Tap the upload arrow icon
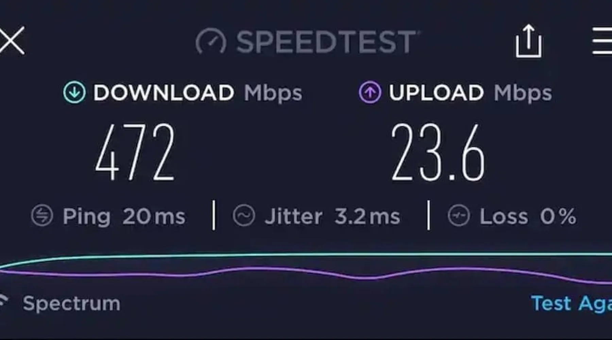This screenshot has height=340, width=612. pyautogui.click(x=370, y=92)
